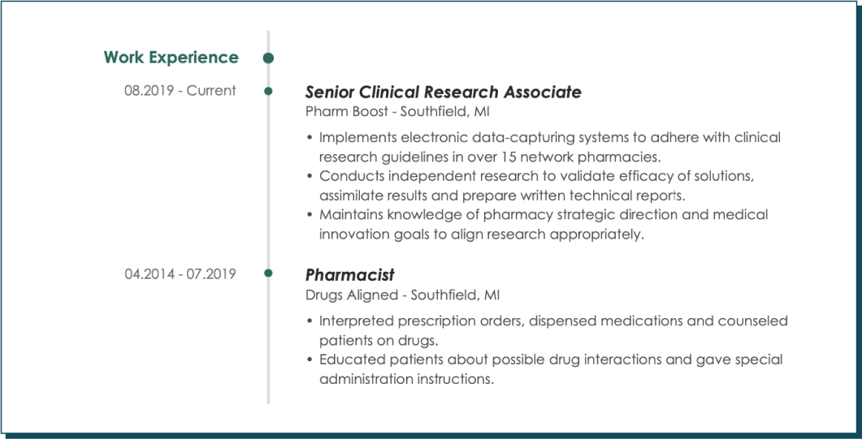Click the Pharmacist job title

(x=349, y=274)
